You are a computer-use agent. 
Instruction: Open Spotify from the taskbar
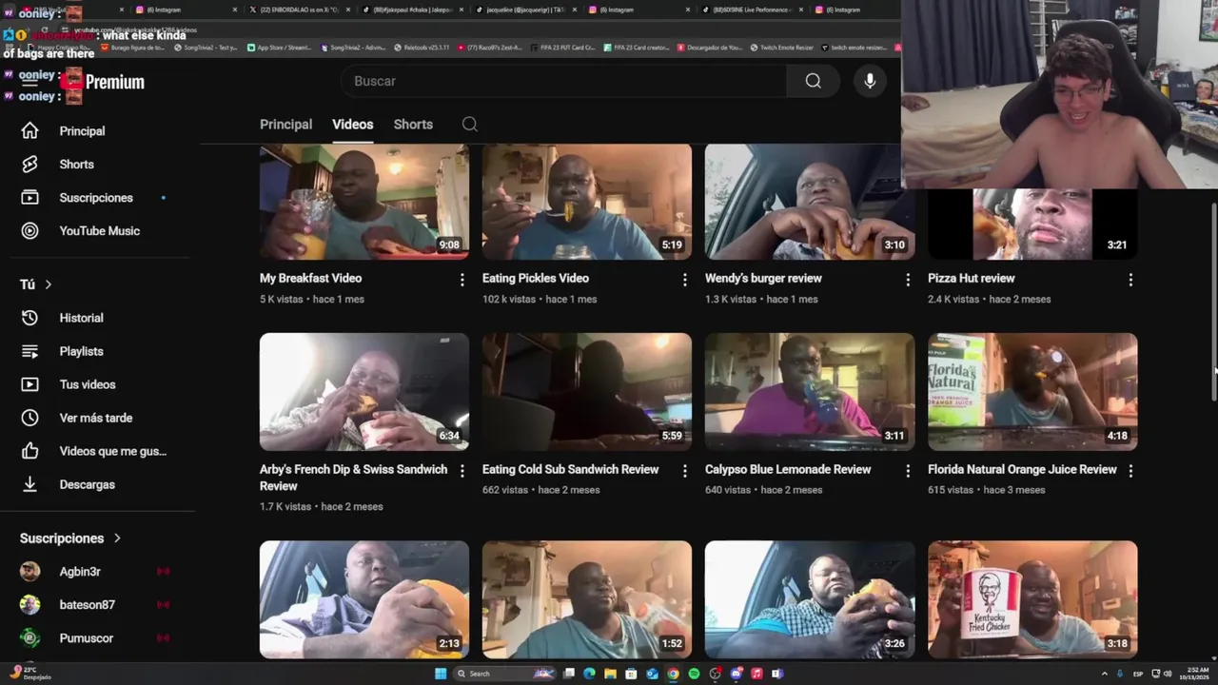(694, 674)
